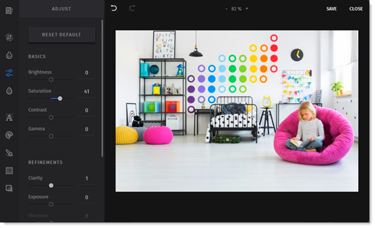Click the Brightness slider handle
This screenshot has height=228, width=375.
click(x=51, y=79)
